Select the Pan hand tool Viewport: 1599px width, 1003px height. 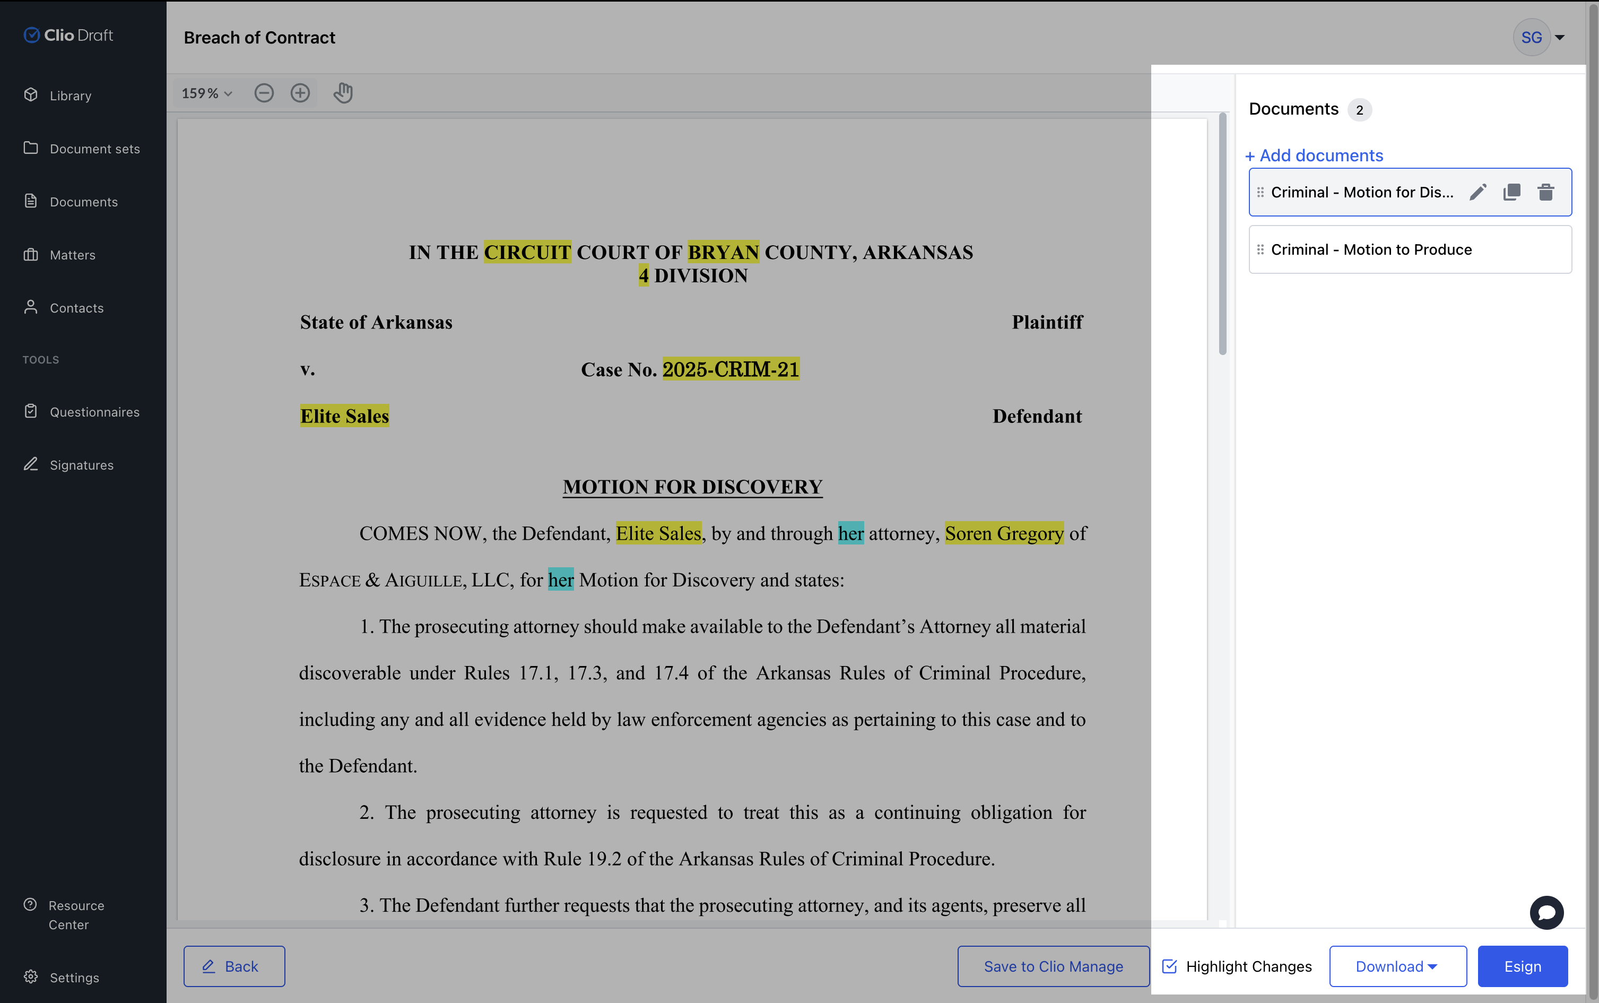click(x=343, y=93)
